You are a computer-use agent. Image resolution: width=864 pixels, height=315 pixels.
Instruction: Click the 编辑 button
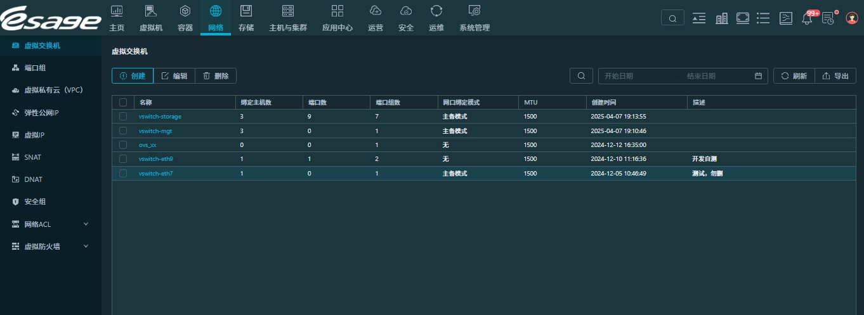click(174, 76)
